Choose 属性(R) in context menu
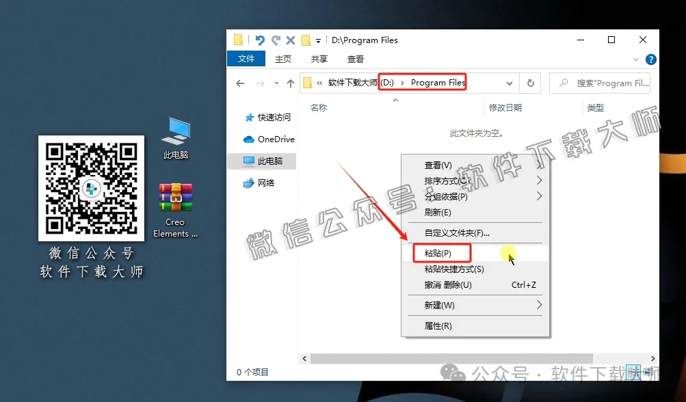 475,326
